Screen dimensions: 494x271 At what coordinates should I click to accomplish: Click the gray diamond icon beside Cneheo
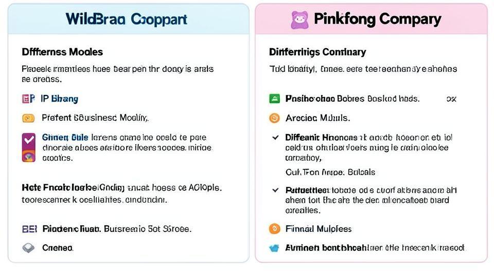tap(28, 248)
